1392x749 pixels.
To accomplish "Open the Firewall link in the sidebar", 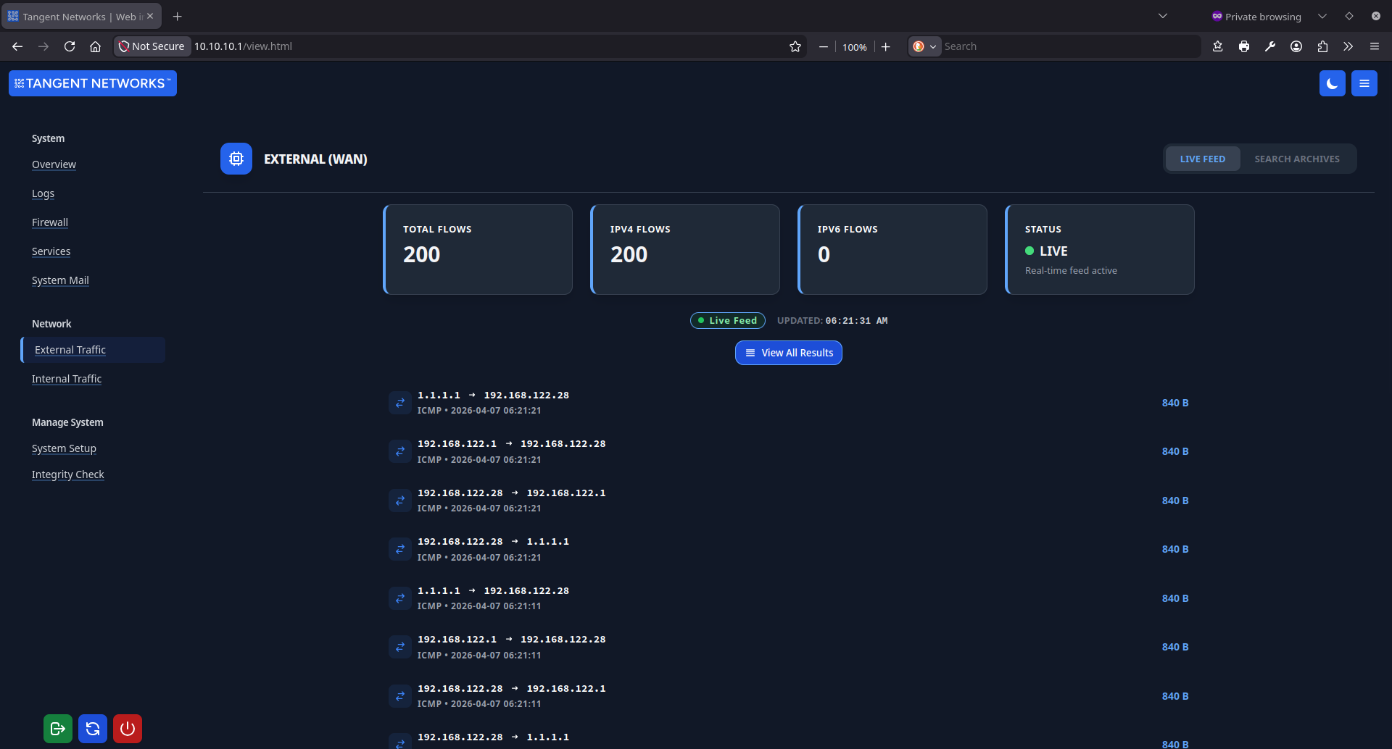I will click(x=50, y=222).
